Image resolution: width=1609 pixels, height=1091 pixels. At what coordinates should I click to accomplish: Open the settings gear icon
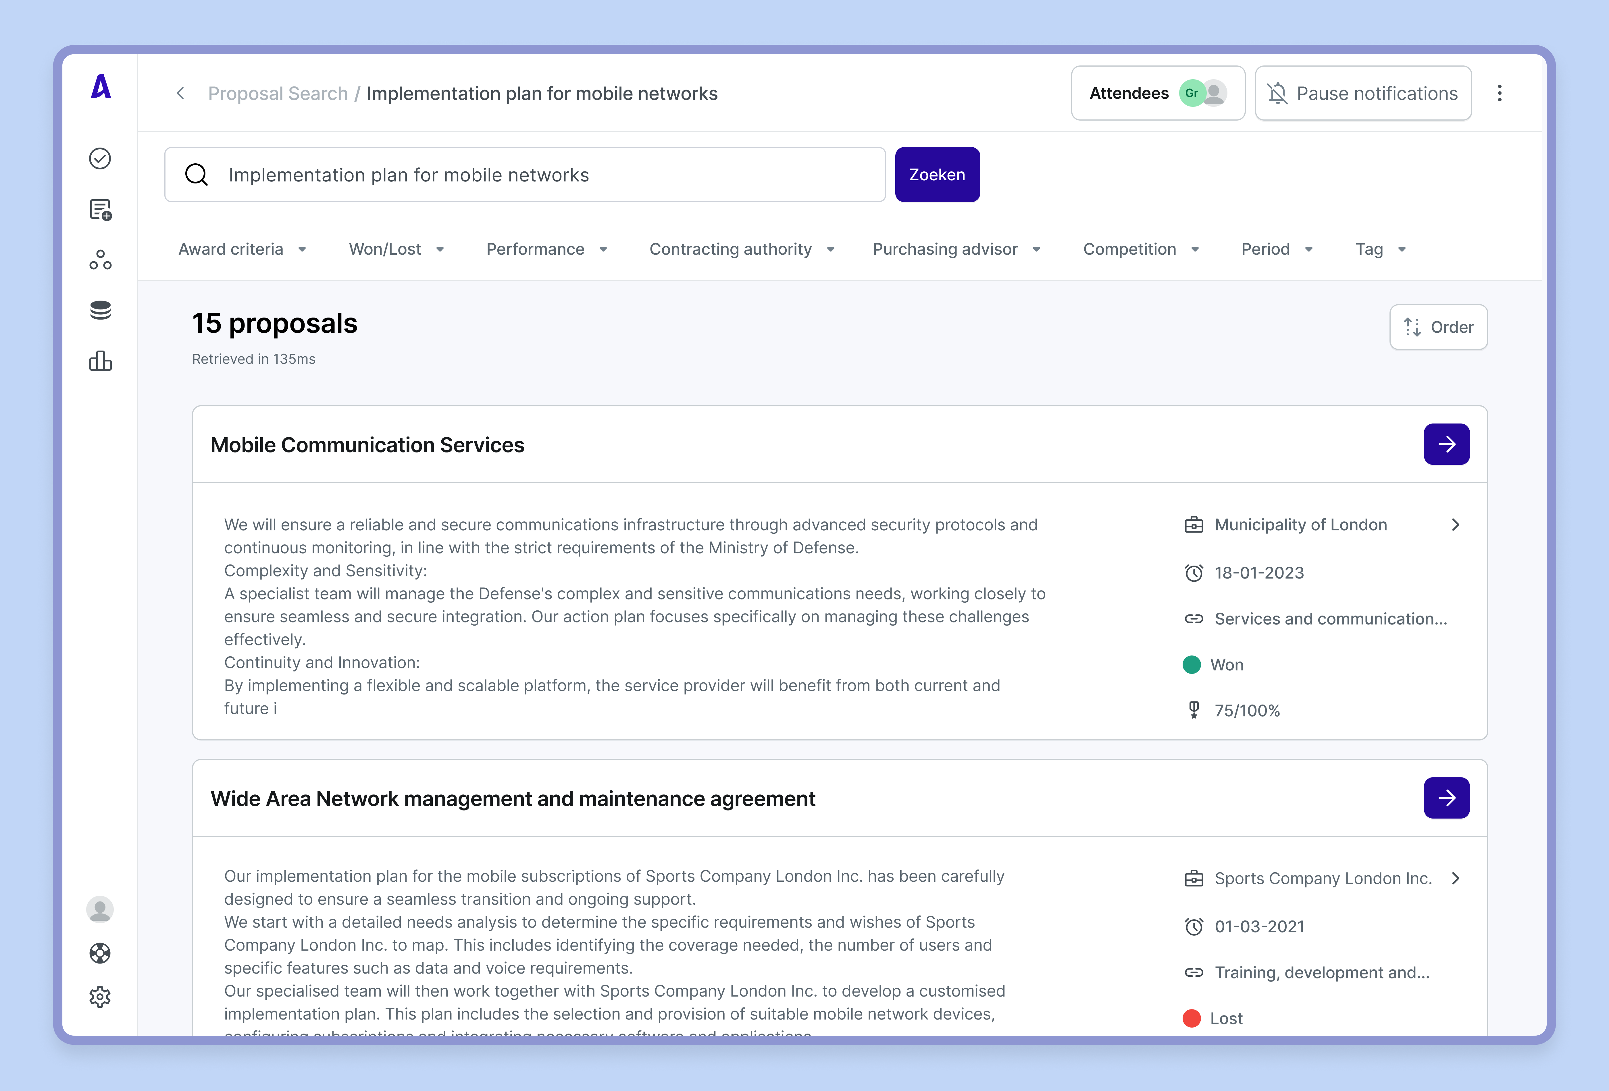coord(100,997)
